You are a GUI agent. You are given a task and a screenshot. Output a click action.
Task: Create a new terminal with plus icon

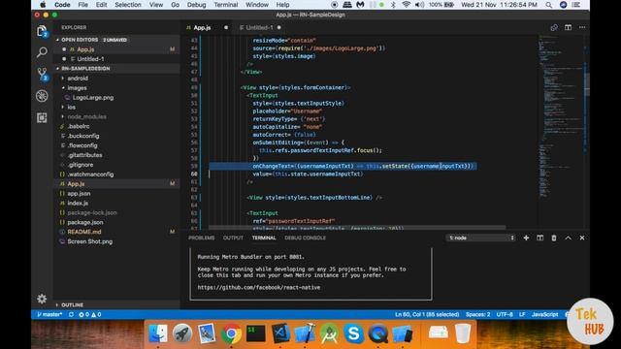click(526, 238)
